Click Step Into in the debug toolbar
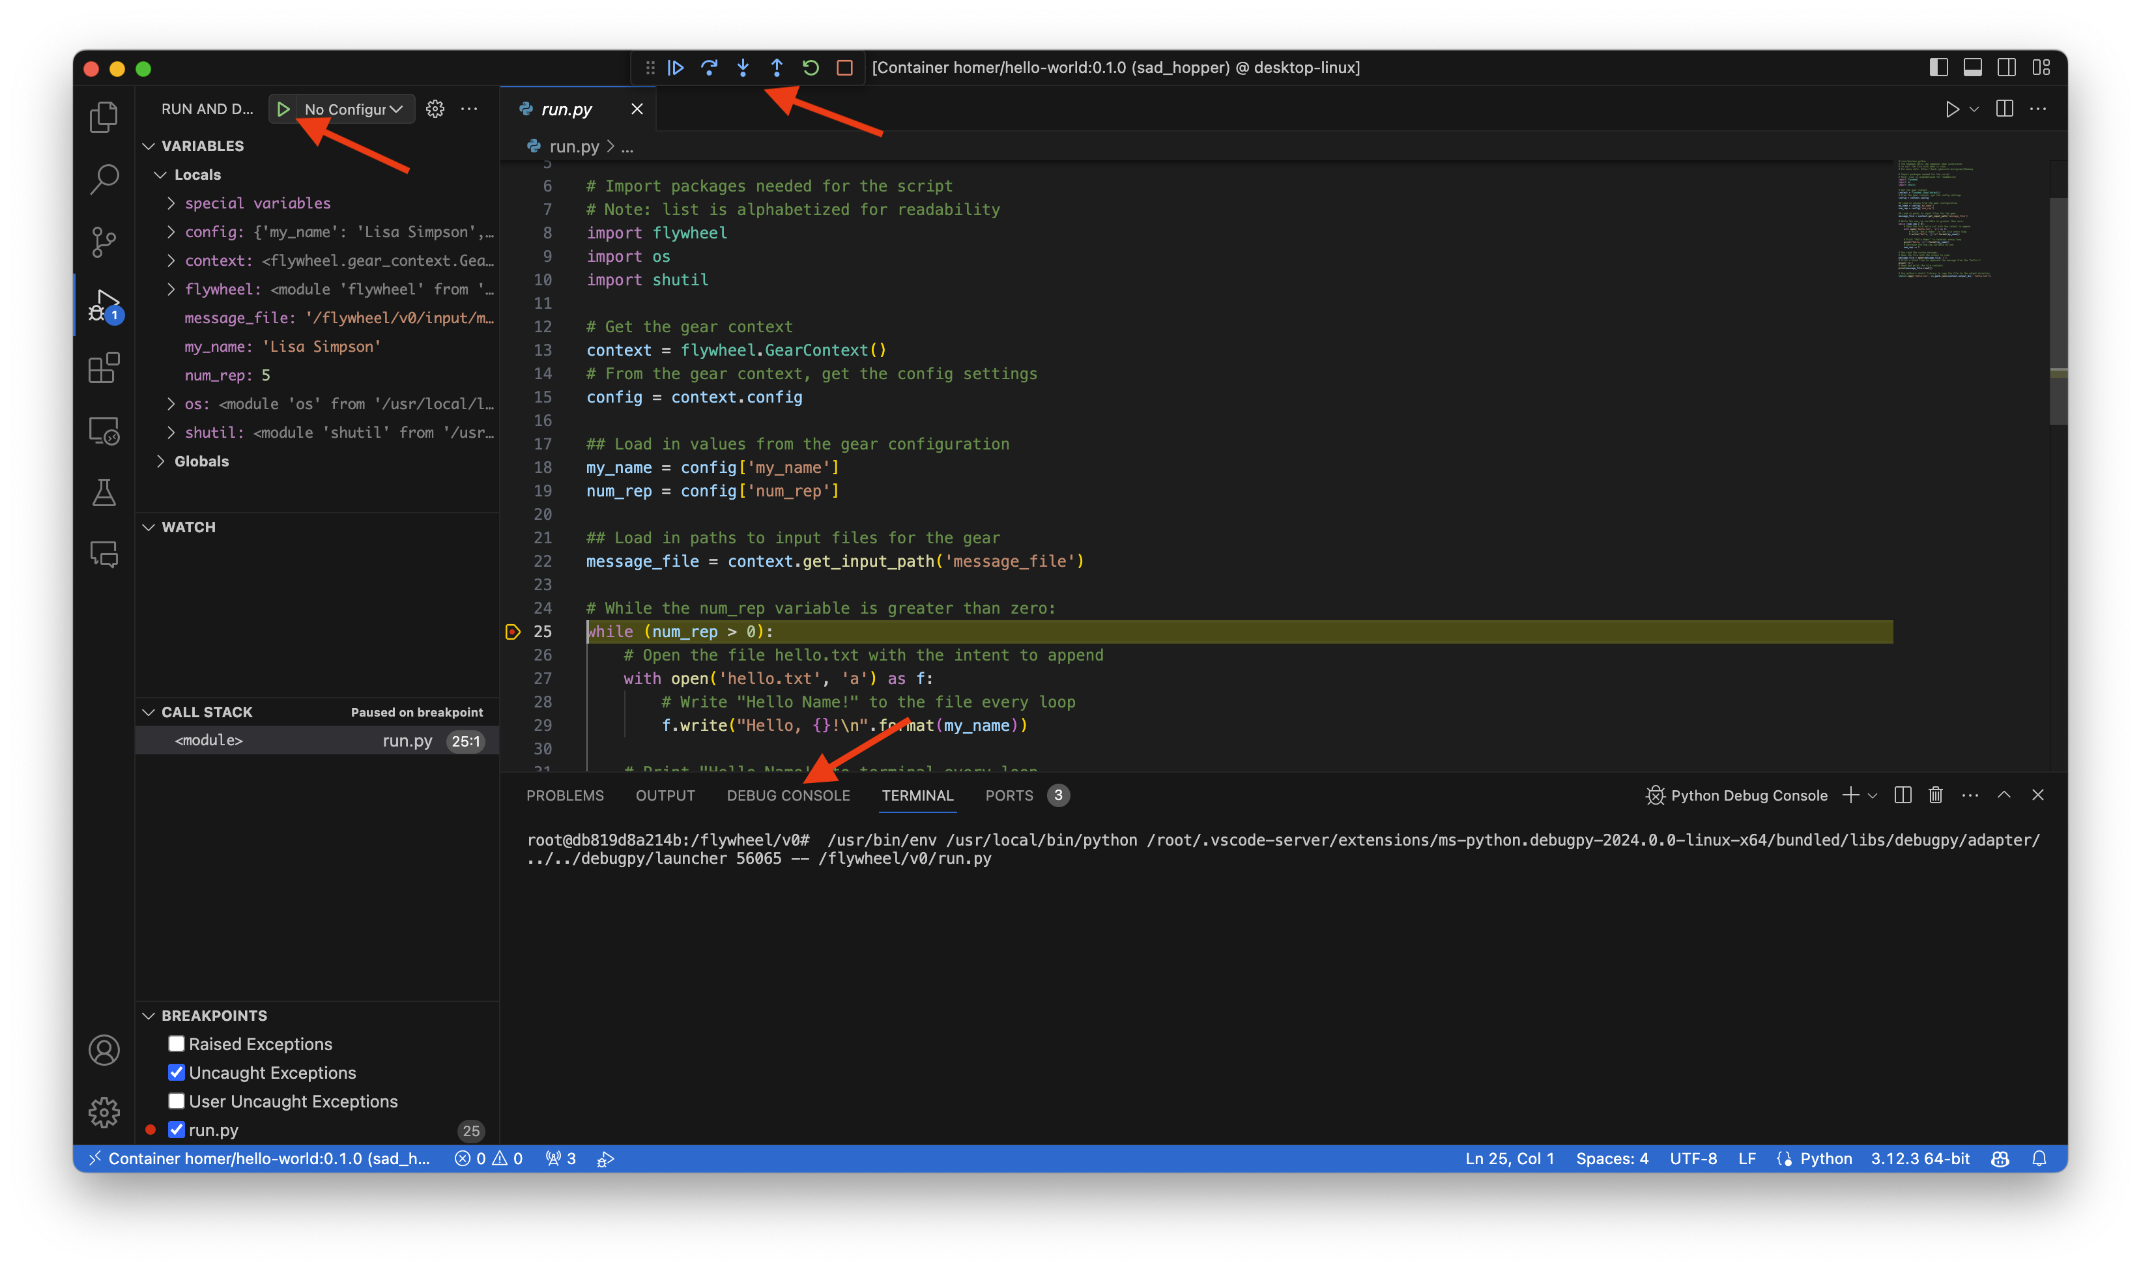 tap(743, 68)
